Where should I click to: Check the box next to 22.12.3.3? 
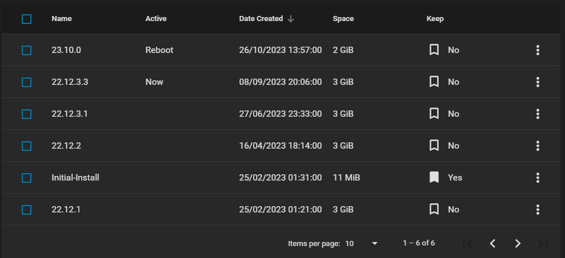[x=26, y=82]
